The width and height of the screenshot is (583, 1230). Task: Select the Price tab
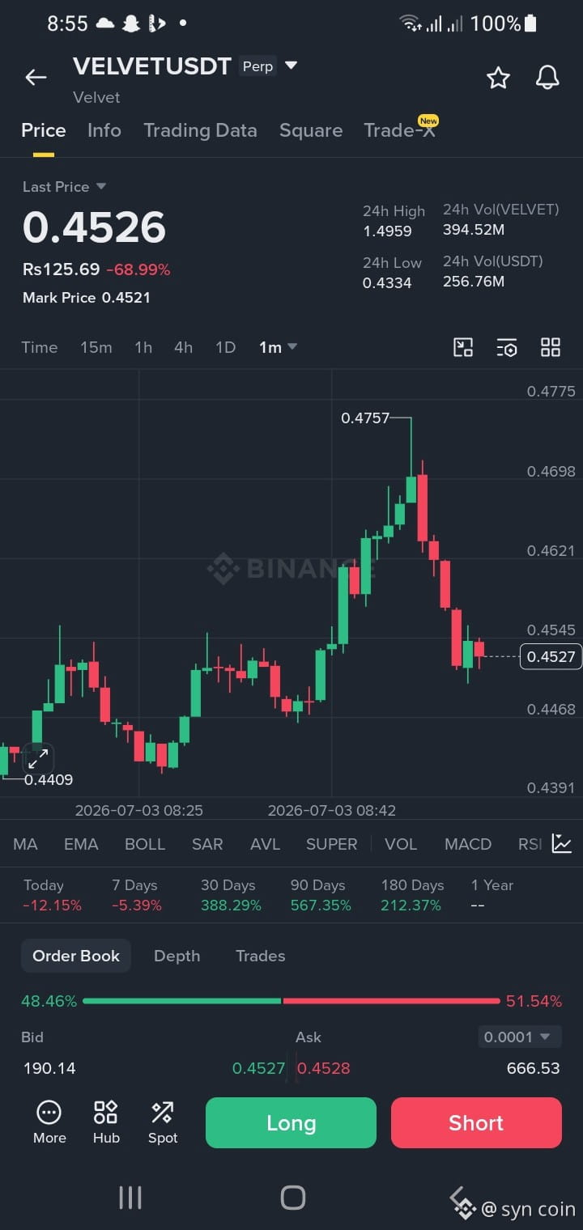pyautogui.click(x=44, y=130)
